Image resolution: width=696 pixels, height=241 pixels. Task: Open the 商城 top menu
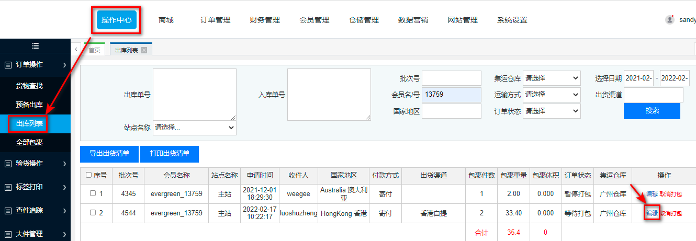[166, 20]
